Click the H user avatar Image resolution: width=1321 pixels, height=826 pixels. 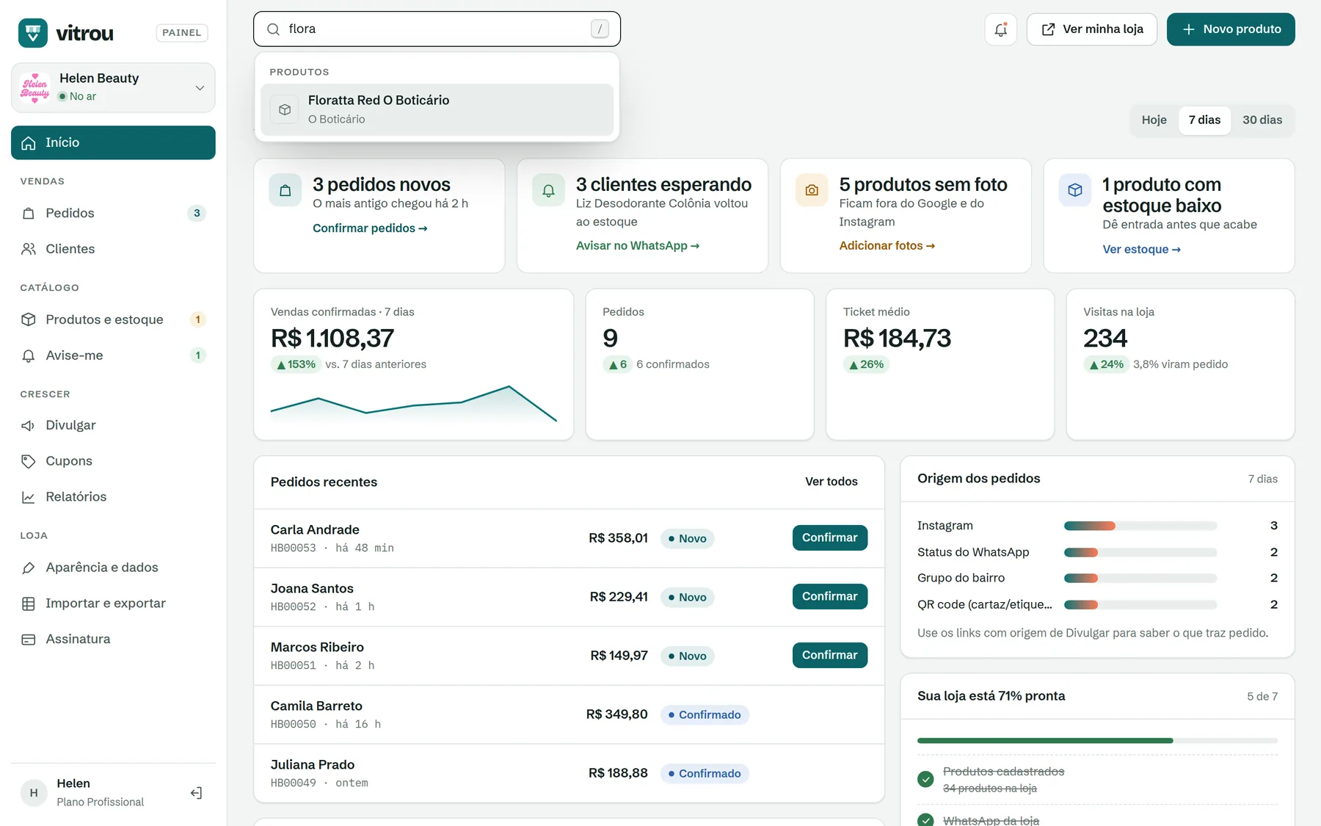[x=34, y=793]
